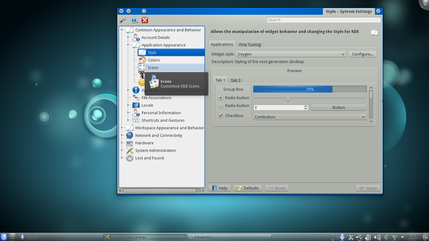Click the Style icon in the tree

coord(142,52)
